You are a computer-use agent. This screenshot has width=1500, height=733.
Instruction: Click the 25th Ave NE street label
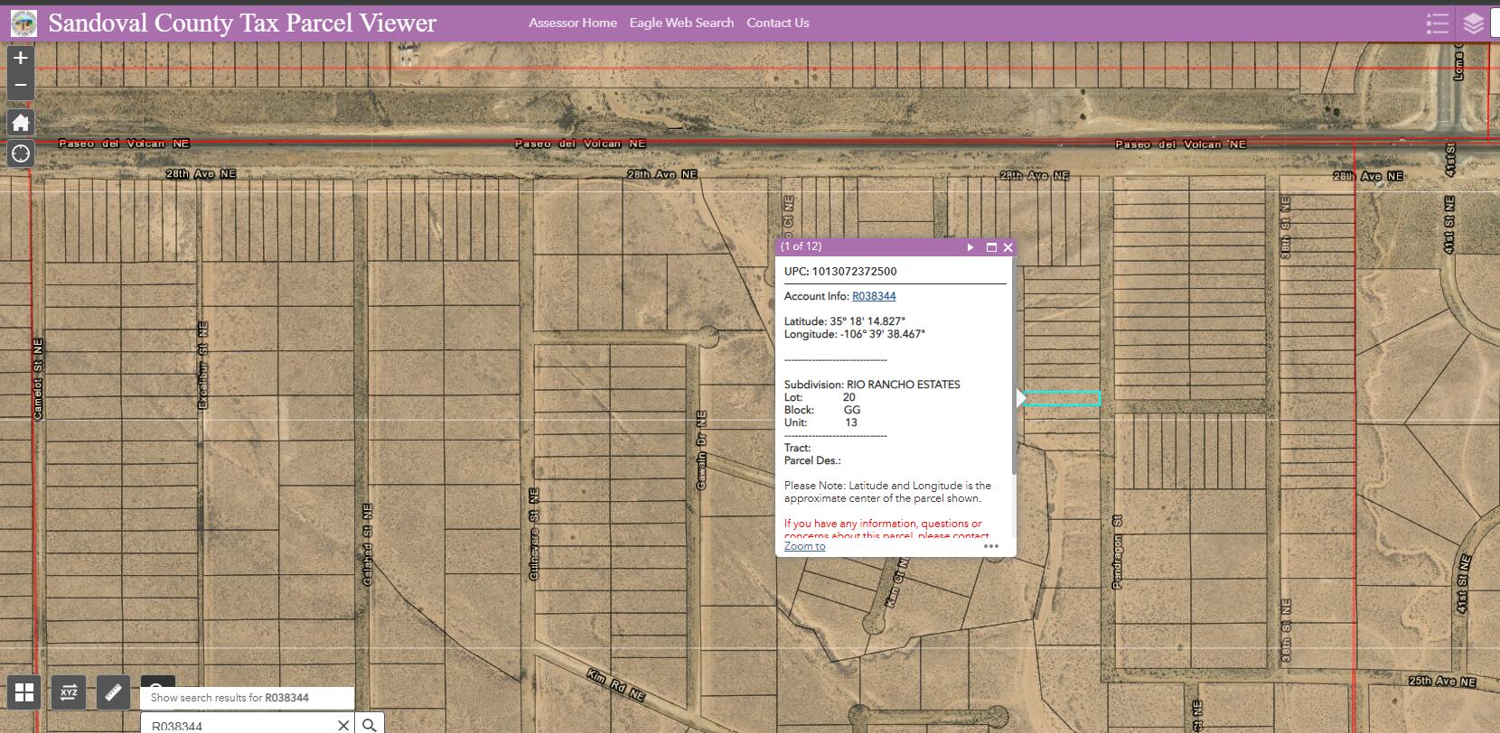[1441, 682]
